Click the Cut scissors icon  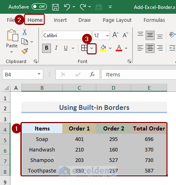(x=25, y=32)
